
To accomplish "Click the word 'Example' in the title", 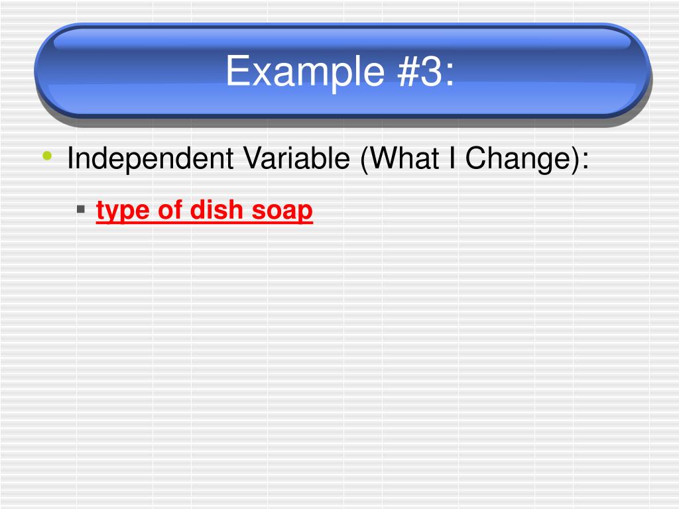I will point(305,72).
